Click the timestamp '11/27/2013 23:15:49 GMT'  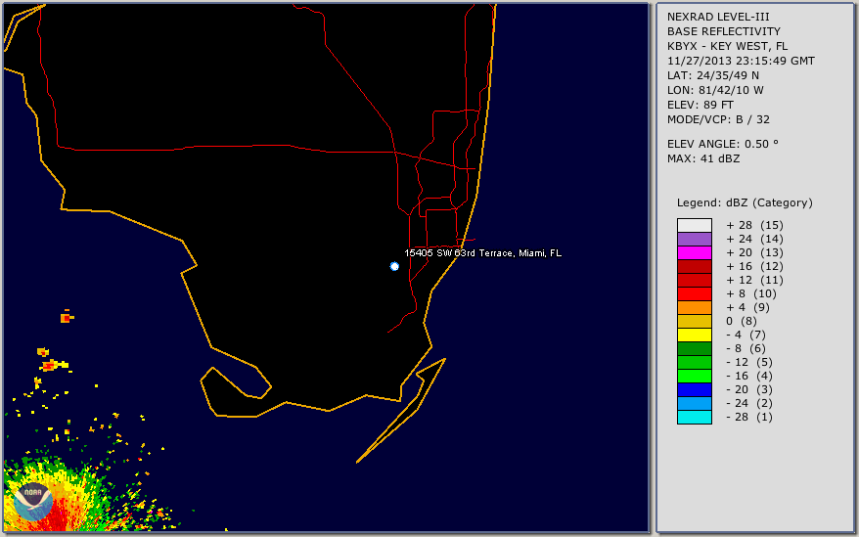[741, 61]
